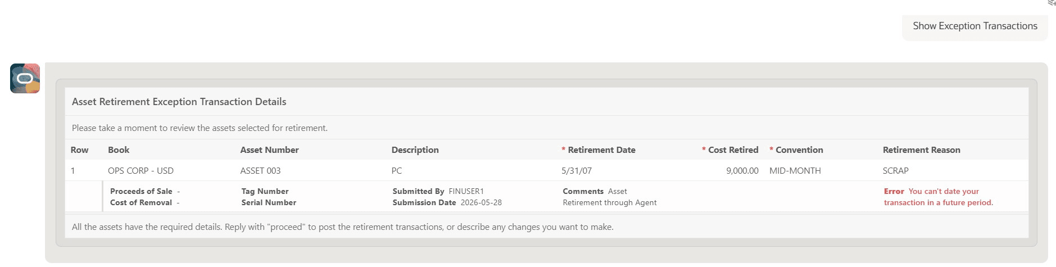The width and height of the screenshot is (1056, 267).
Task: Click the Asset Number column header
Action: pyautogui.click(x=269, y=150)
